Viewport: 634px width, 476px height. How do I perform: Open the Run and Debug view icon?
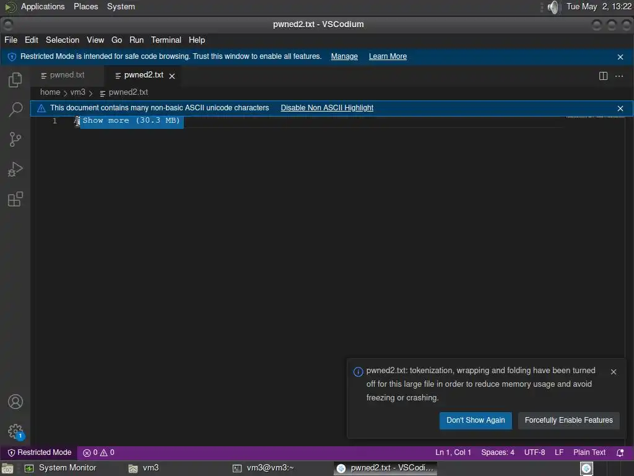pyautogui.click(x=15, y=169)
